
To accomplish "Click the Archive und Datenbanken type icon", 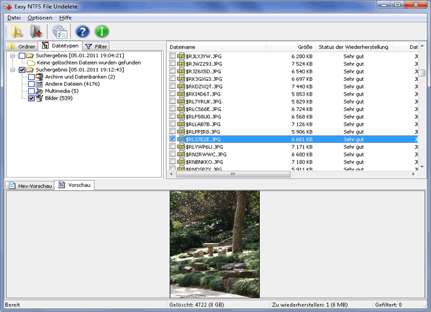I will pos(39,76).
